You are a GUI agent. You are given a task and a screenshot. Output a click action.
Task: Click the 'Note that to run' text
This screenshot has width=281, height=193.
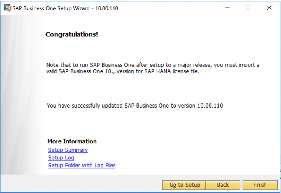click(x=66, y=65)
